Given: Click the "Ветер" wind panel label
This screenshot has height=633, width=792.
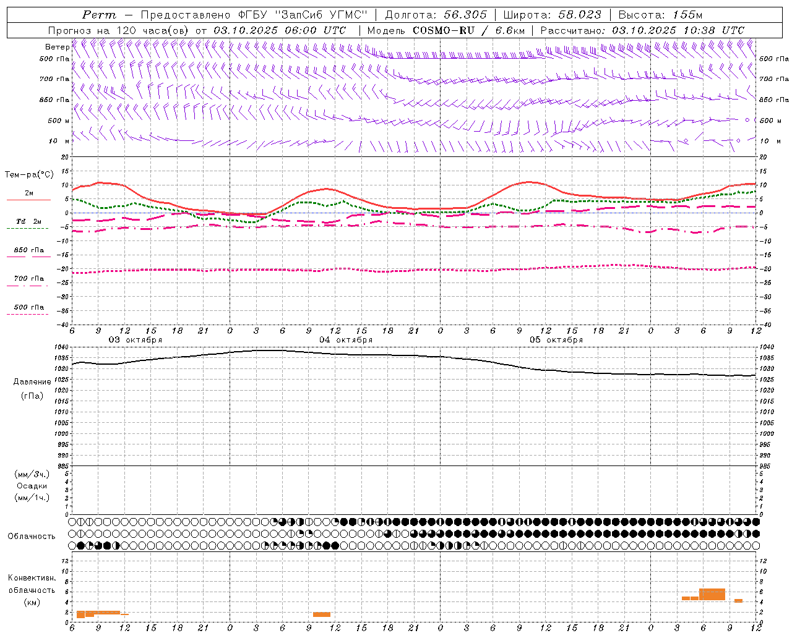Looking at the screenshot, I should click(57, 47).
